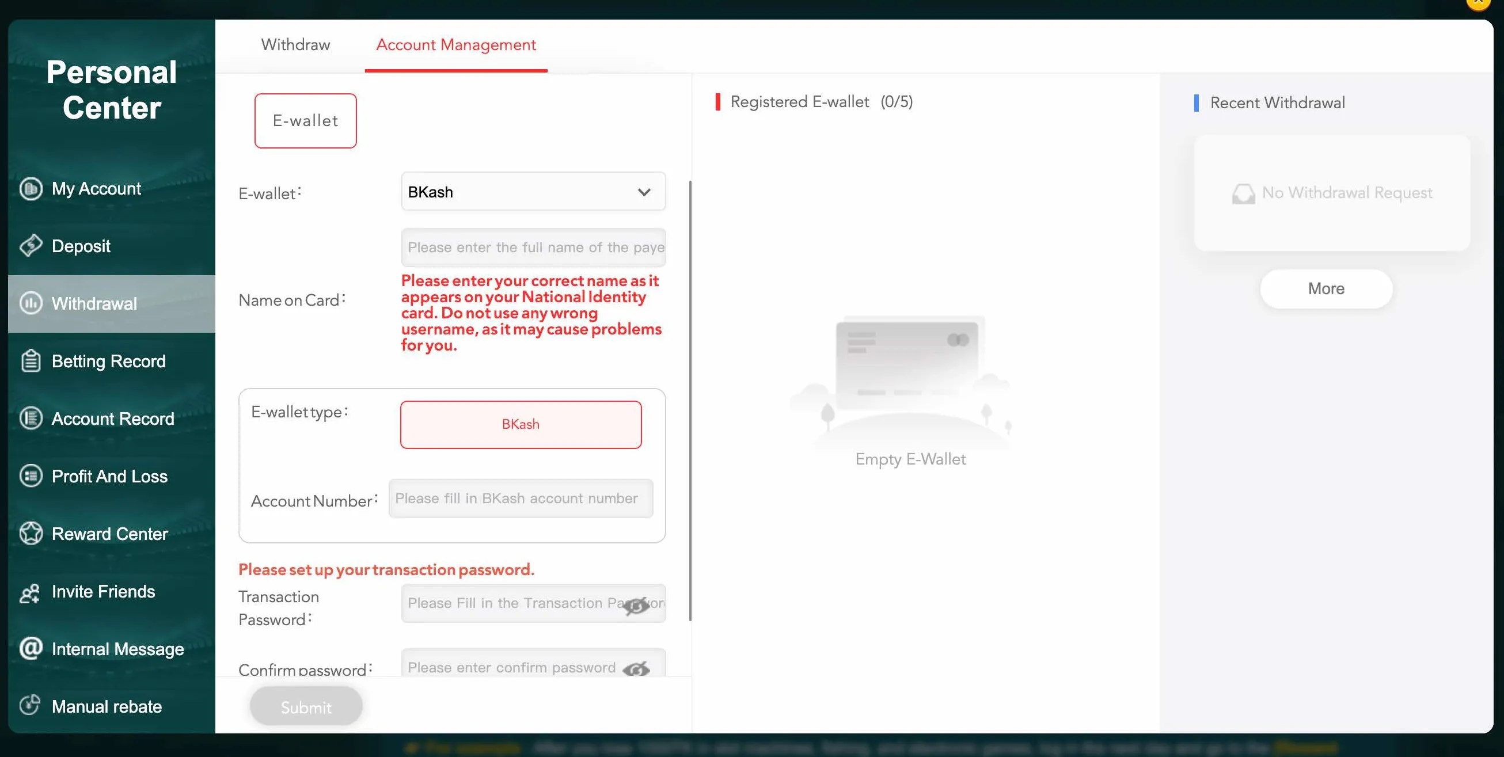The width and height of the screenshot is (1504, 757).
Task: Click the Betting Record clipboard icon
Action: (x=31, y=361)
